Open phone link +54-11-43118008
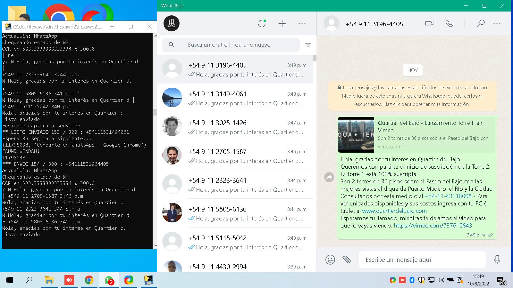 tap(448, 196)
